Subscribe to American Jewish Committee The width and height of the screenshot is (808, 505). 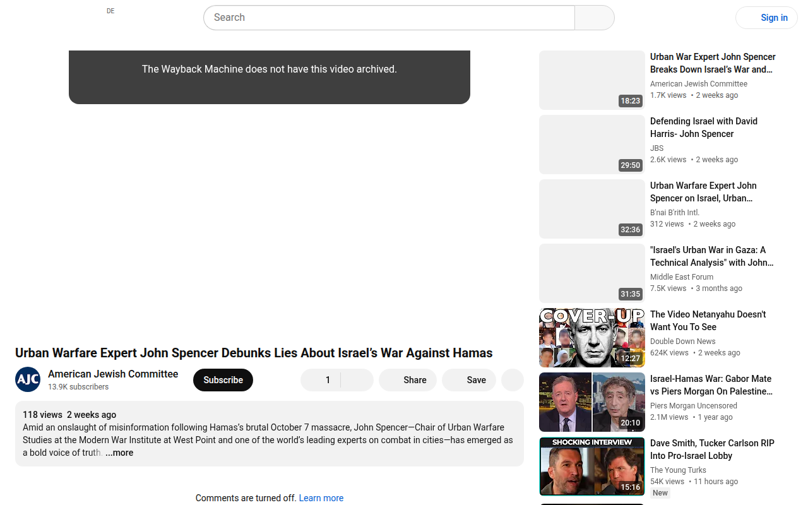[x=223, y=380]
